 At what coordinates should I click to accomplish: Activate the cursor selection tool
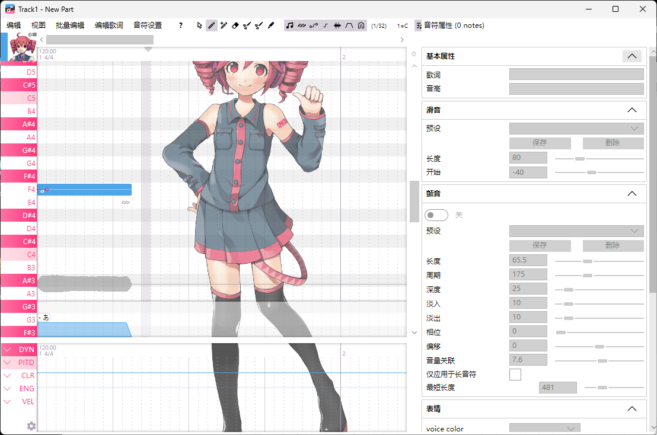[x=200, y=25]
